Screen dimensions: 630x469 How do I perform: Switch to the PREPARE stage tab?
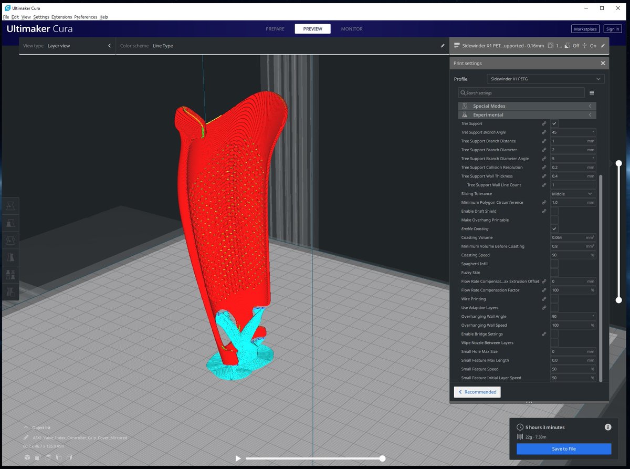coord(275,29)
